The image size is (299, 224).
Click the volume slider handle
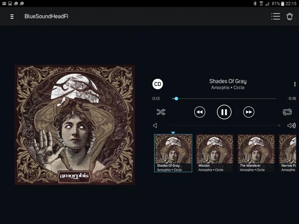(279, 125)
